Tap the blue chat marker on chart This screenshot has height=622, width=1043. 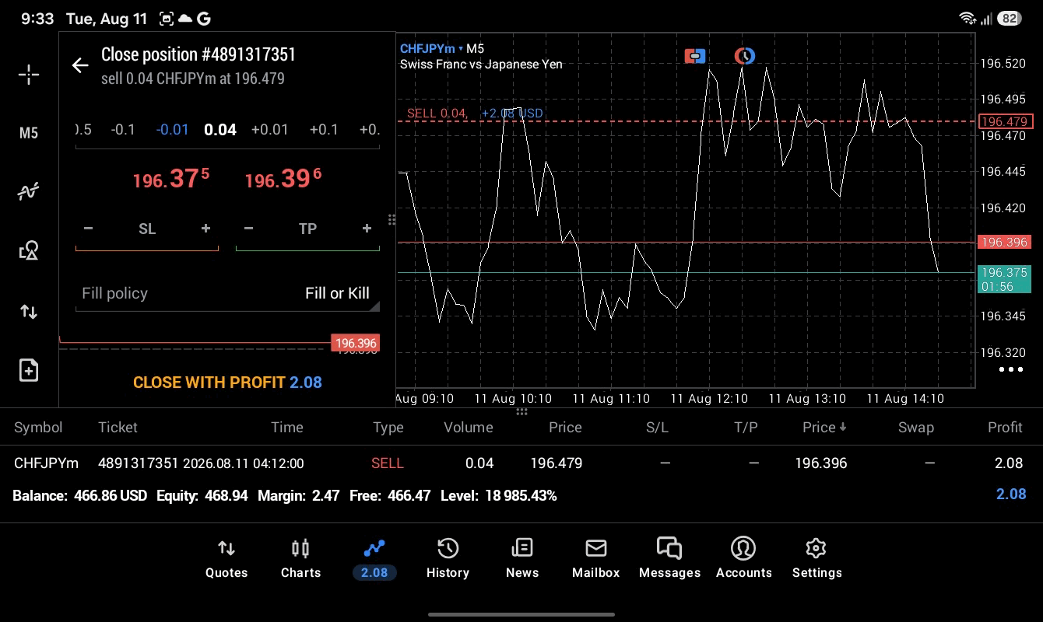(x=695, y=56)
